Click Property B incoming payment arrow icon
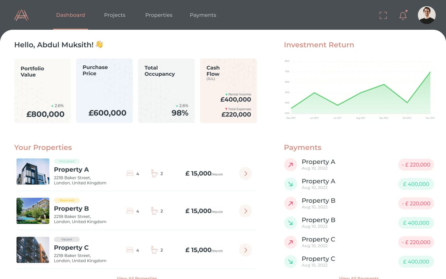 coord(291,223)
